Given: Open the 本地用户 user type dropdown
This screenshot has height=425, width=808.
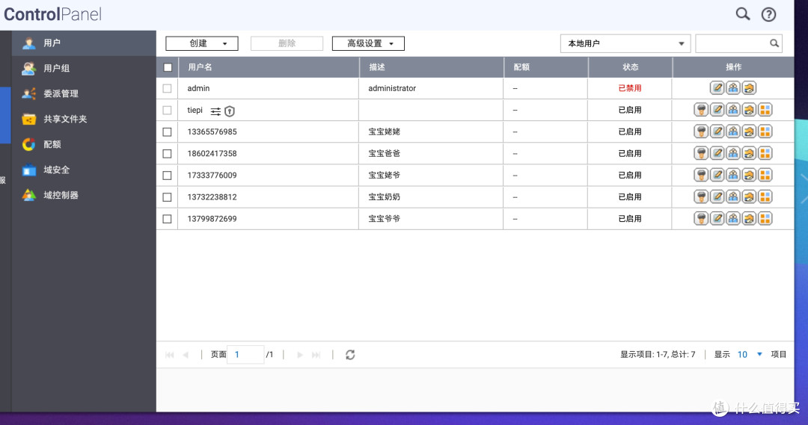Looking at the screenshot, I should [x=625, y=43].
